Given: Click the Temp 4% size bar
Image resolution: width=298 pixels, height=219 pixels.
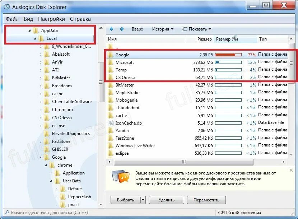Looking at the screenshot, I should [228, 70].
